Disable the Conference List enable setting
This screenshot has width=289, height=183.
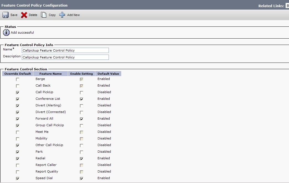(82, 99)
